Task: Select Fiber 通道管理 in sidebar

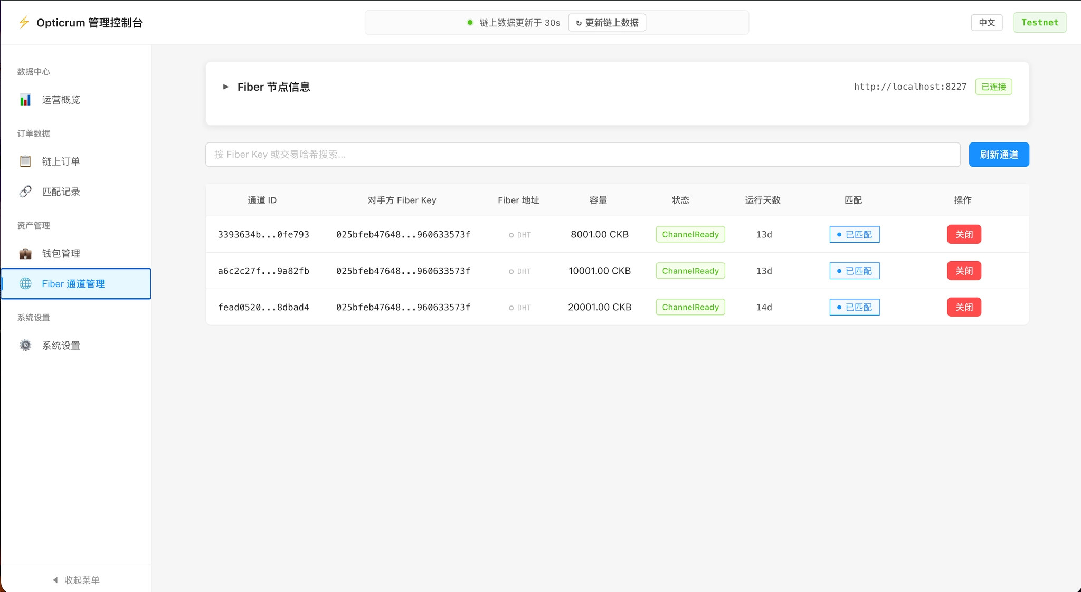Action: click(76, 283)
